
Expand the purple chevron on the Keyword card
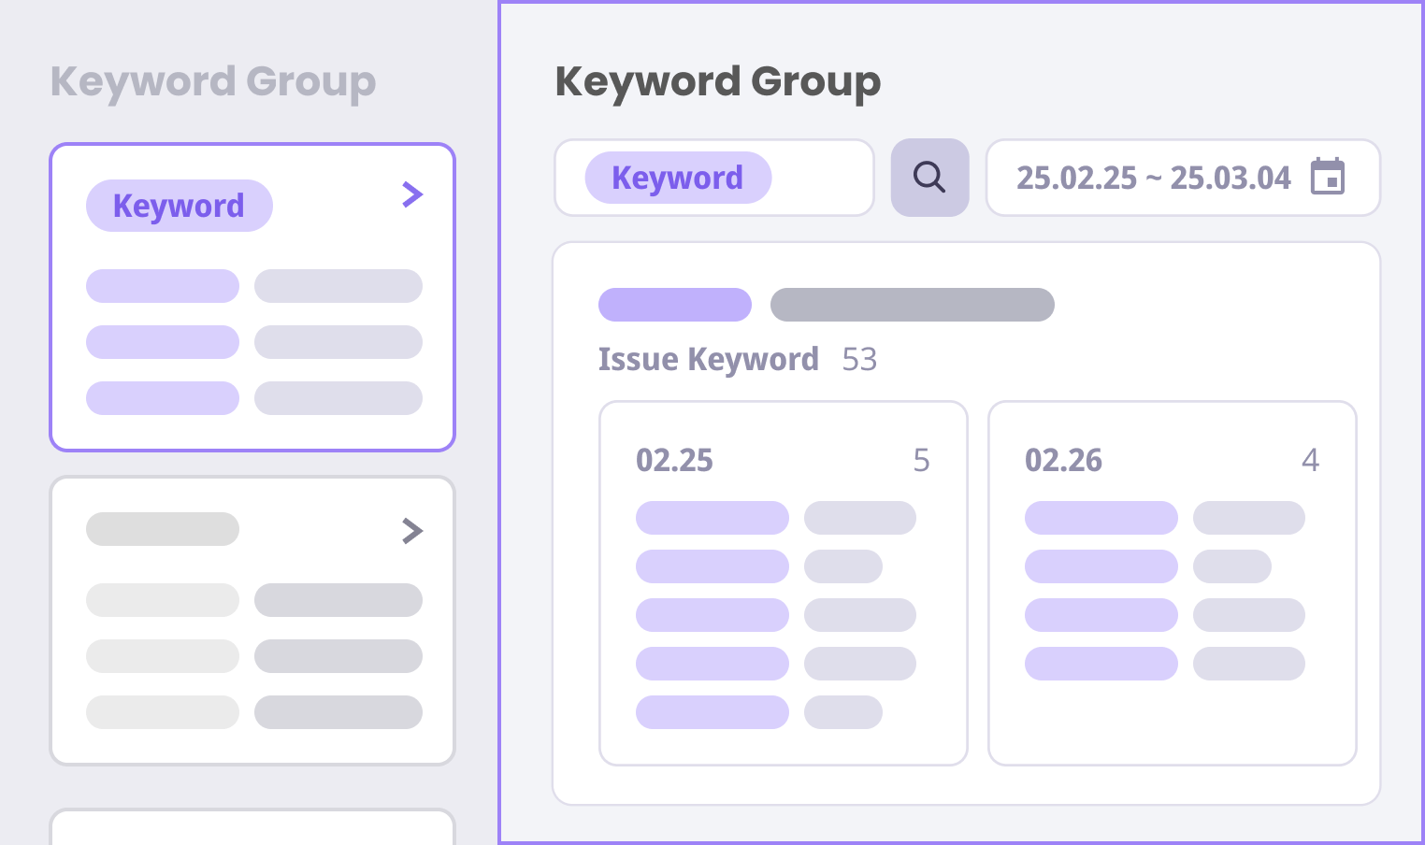[x=412, y=194]
